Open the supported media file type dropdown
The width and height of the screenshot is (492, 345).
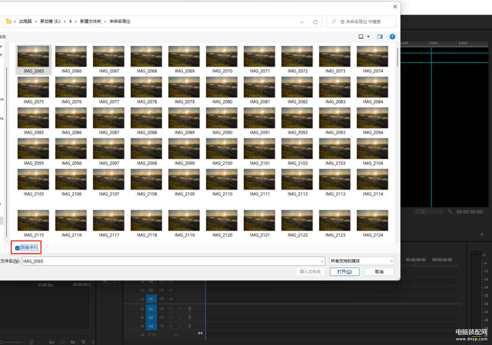click(361, 261)
